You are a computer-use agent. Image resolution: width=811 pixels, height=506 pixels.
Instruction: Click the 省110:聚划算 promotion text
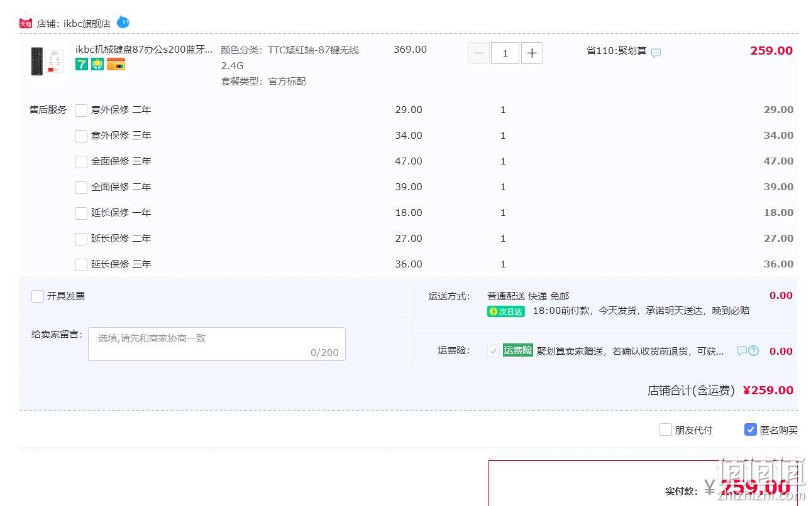coord(616,51)
